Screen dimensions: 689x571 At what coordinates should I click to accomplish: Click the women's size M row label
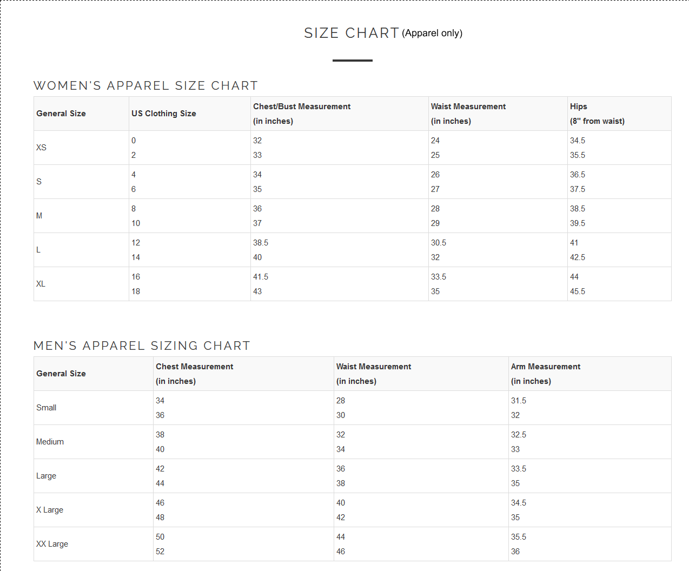tap(39, 216)
